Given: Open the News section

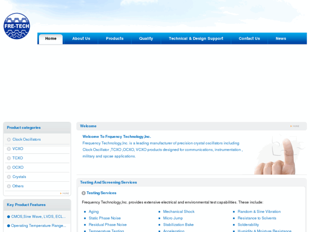Looking at the screenshot, I should point(281,38).
